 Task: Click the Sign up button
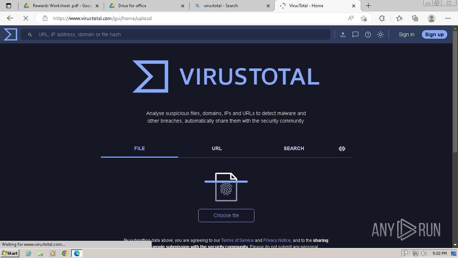click(434, 34)
